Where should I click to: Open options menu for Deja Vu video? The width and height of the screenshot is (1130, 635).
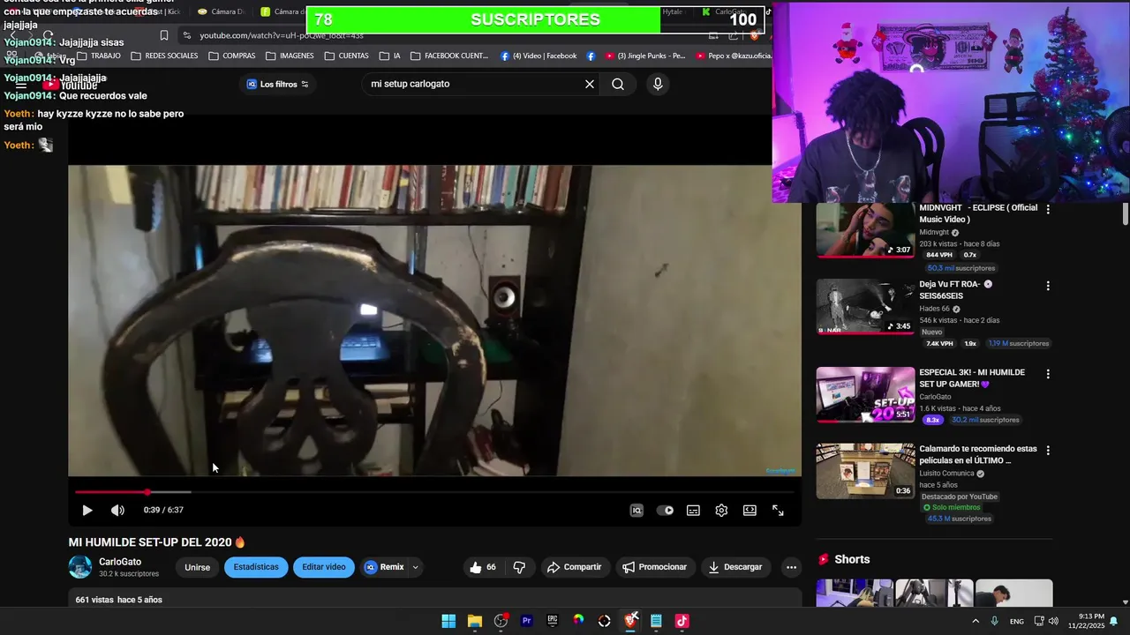[1048, 286]
